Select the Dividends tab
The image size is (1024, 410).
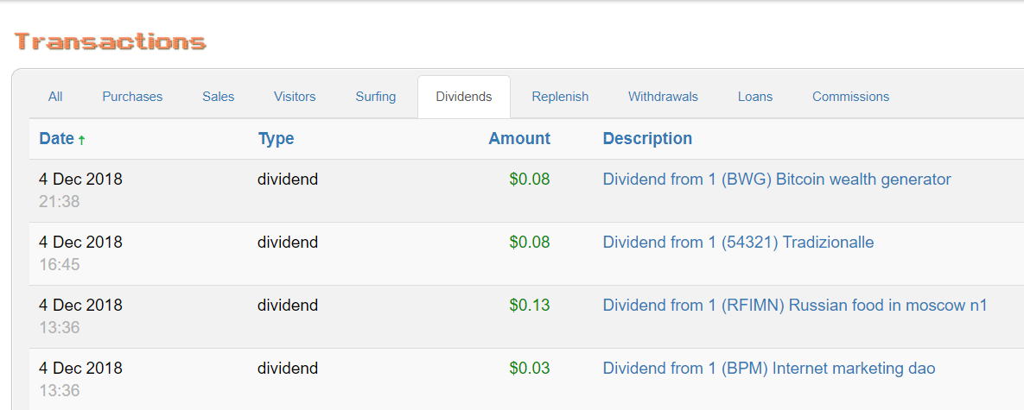click(x=464, y=97)
